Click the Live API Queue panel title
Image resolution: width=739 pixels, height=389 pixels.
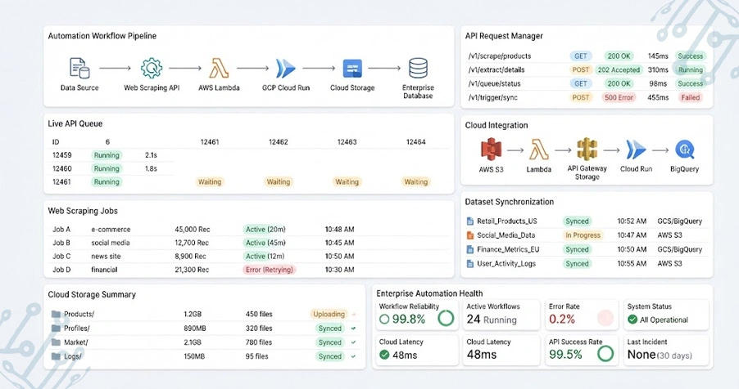coord(75,123)
